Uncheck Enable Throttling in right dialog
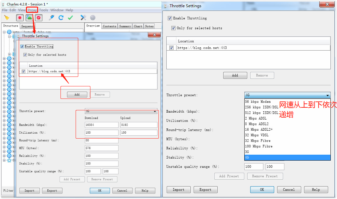337x199 pixels. [170, 18]
